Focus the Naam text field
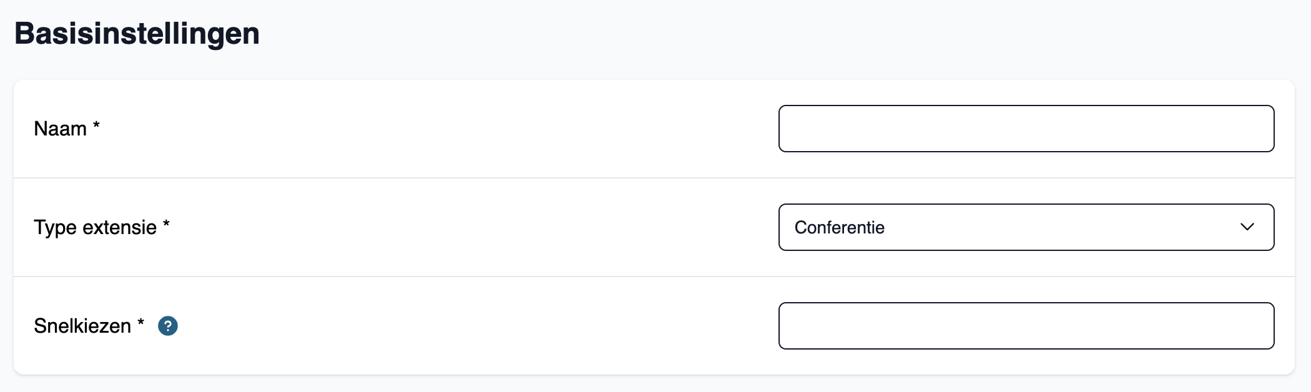 (x=1026, y=129)
